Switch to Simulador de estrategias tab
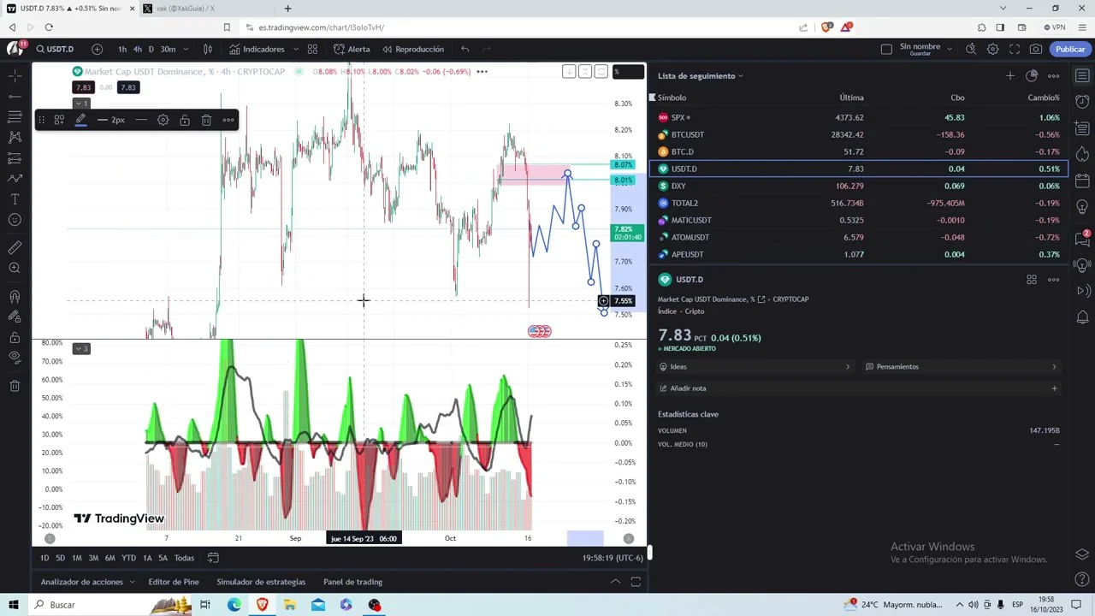Viewport: 1095px width, 616px height. [261, 582]
